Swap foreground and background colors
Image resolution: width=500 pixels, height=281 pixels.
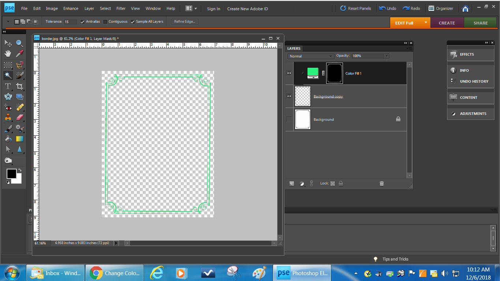(x=19, y=170)
